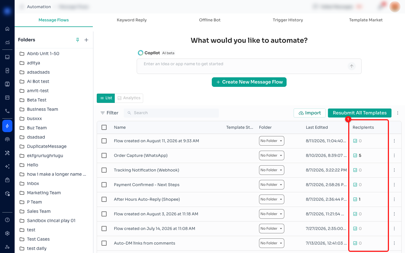Open the AI sparkle icon in sidebar

(7, 166)
